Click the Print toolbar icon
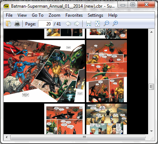 17,24
